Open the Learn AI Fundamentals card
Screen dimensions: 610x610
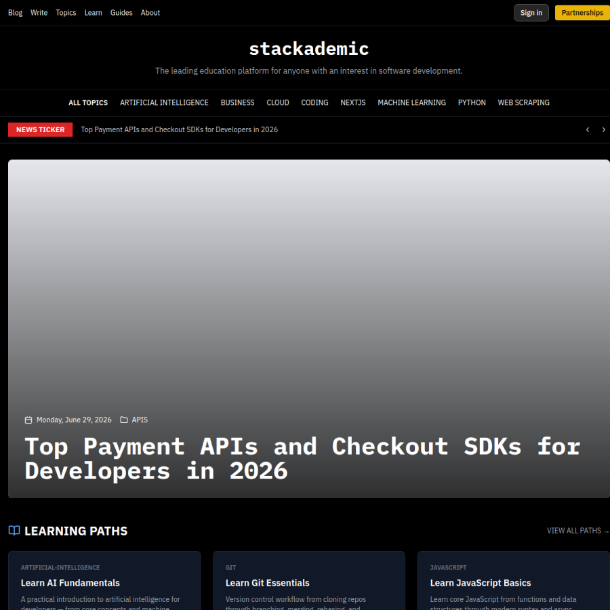tap(104, 580)
